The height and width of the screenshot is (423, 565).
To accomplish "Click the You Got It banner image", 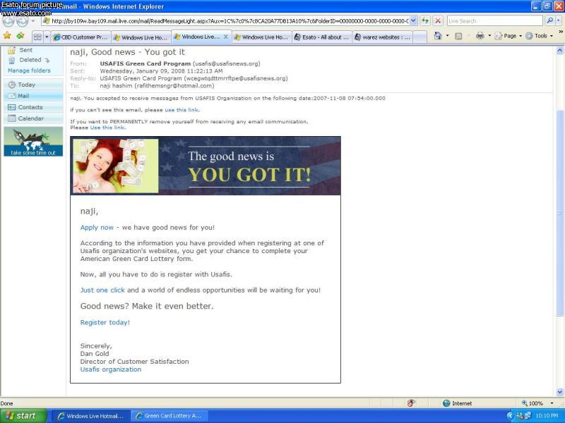I will pos(206,166).
